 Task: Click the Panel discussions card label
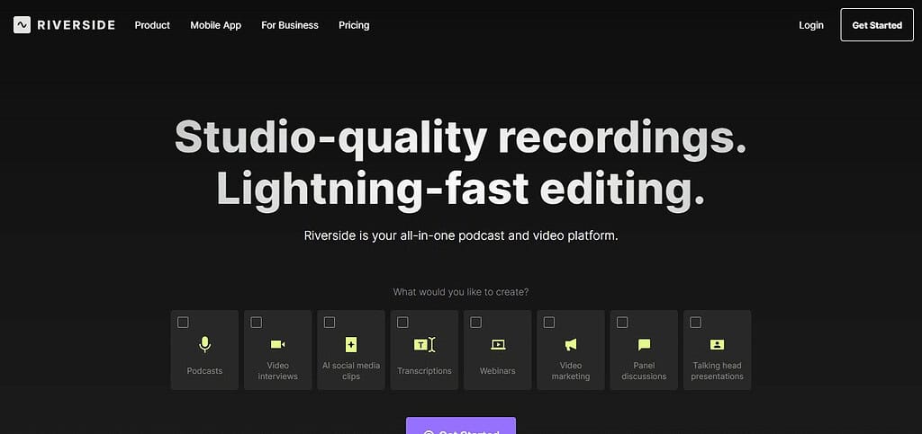[644, 371]
